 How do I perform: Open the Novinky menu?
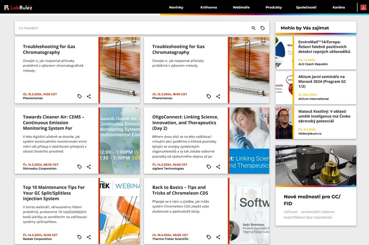click(176, 7)
